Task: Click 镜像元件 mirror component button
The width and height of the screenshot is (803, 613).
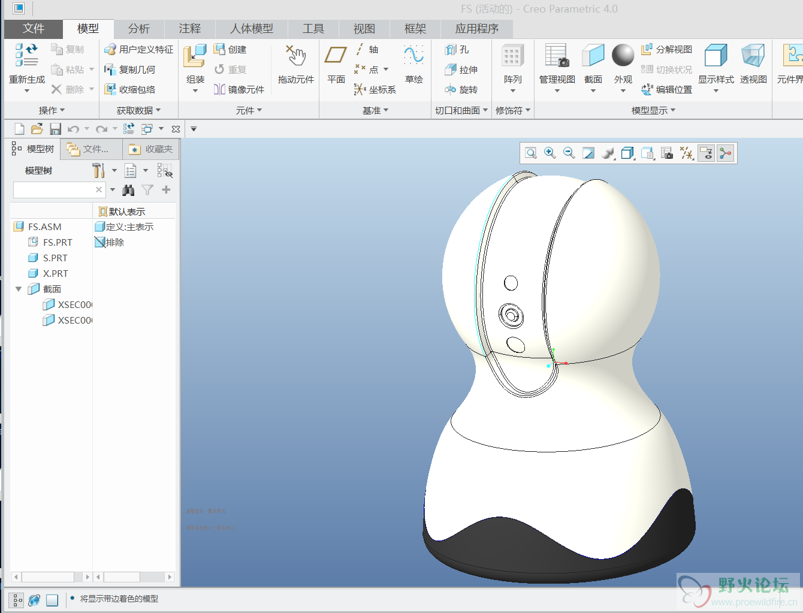Action: [239, 89]
